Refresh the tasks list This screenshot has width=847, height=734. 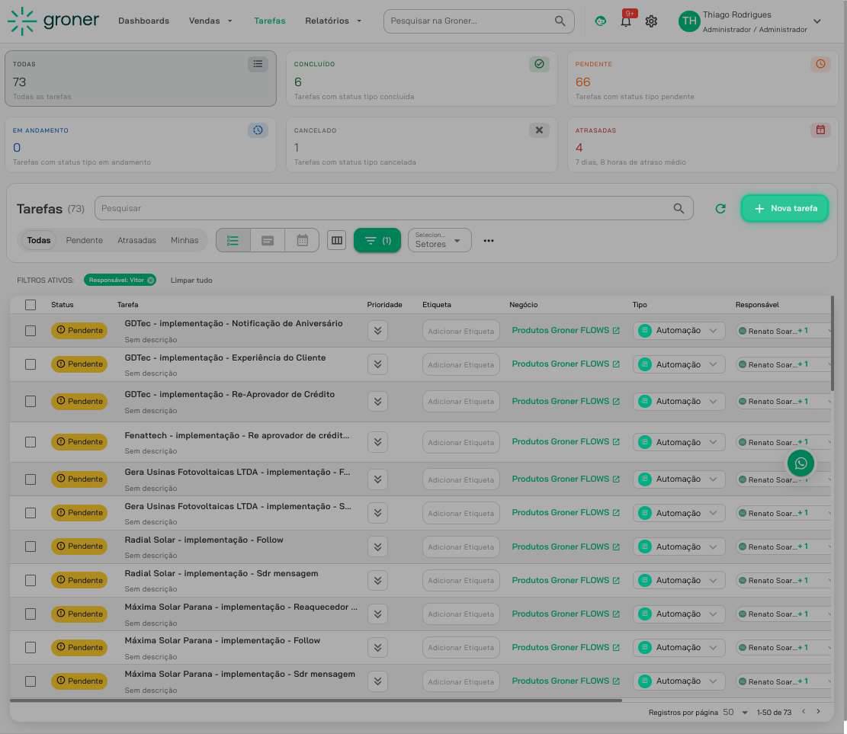pyautogui.click(x=720, y=209)
